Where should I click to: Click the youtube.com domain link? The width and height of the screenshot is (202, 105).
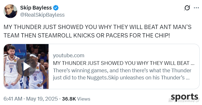tap(69, 55)
